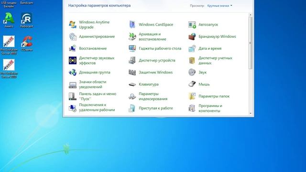Click the Приступая к работе icon

coord(132,108)
